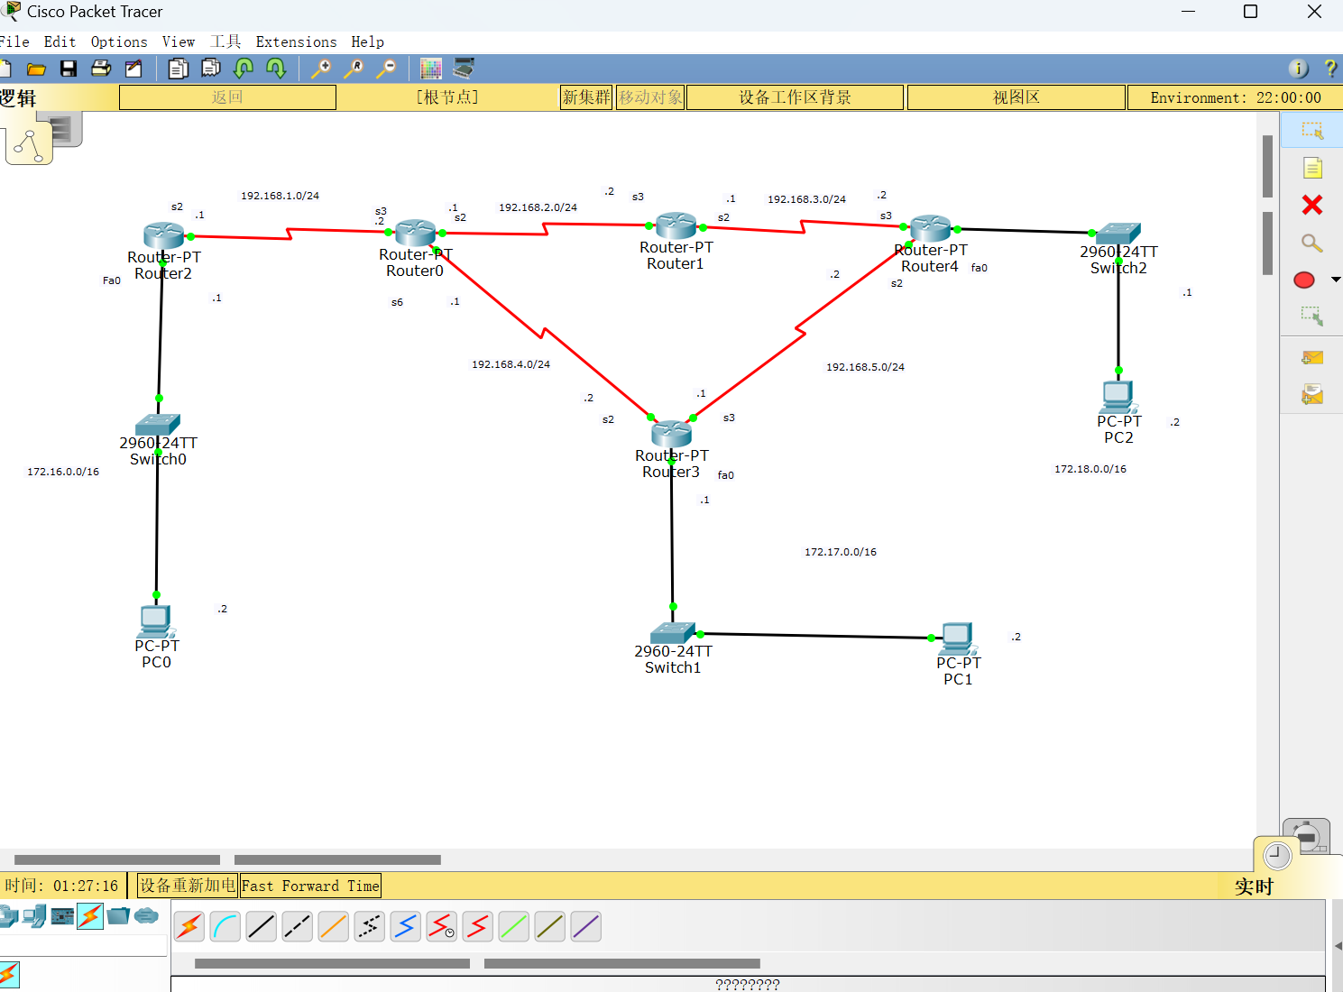This screenshot has width=1343, height=992.
Task: Save the project with the floppy disk icon
Action: coord(69,69)
